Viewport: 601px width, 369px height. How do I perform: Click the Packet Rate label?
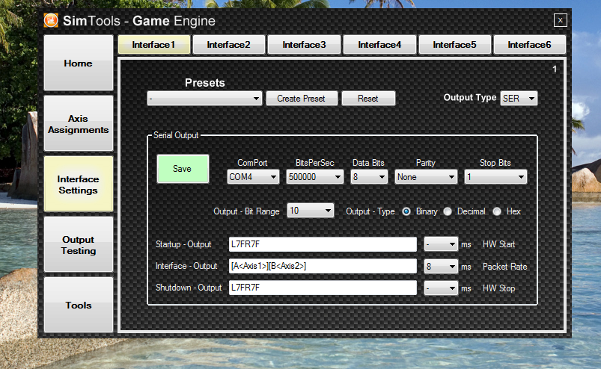(504, 267)
